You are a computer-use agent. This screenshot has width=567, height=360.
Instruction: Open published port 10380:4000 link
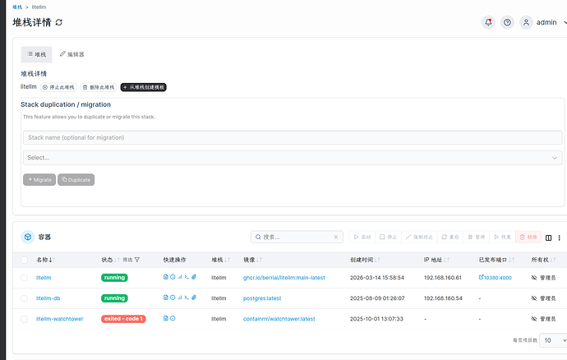point(495,278)
